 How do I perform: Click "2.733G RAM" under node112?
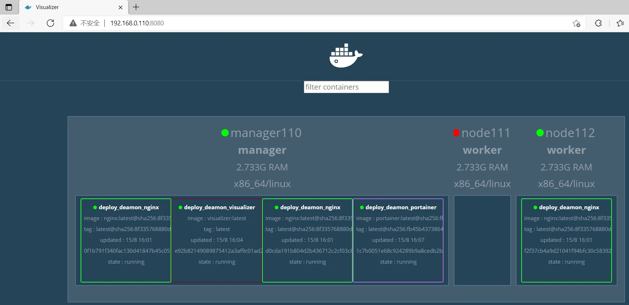pyautogui.click(x=567, y=167)
